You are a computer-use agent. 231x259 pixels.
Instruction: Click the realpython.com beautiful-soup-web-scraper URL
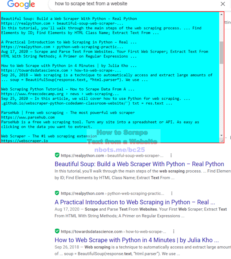click(112, 156)
